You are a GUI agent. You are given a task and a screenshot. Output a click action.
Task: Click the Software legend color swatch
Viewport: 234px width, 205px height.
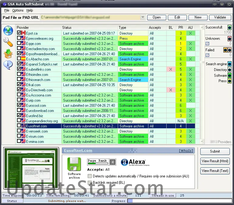tap(229, 75)
